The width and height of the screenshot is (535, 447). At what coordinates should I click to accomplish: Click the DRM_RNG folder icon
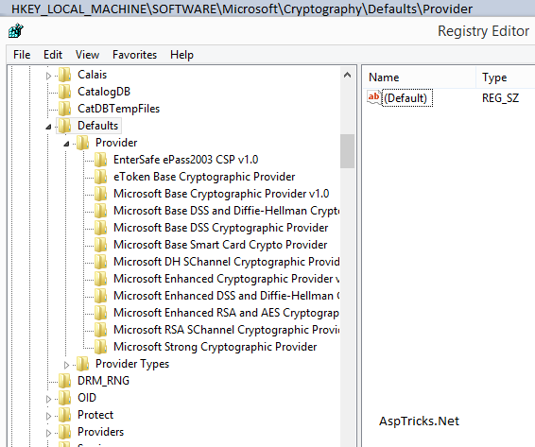pos(64,381)
